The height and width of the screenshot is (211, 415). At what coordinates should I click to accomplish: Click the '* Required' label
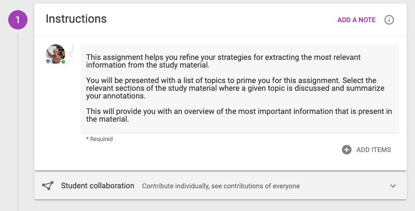pos(99,139)
